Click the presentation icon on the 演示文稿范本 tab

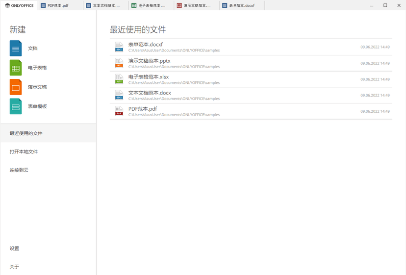click(x=179, y=5)
